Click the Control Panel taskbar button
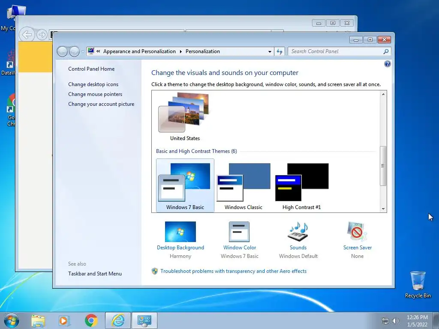Viewport: 439px width, 329px height. 144,320
